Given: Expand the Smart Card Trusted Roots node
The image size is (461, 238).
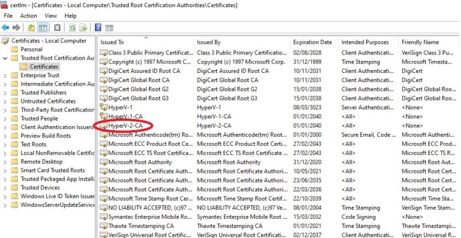Looking at the screenshot, I should pyautogui.click(x=5, y=170).
